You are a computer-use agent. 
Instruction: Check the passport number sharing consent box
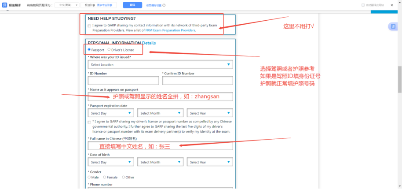point(89,122)
